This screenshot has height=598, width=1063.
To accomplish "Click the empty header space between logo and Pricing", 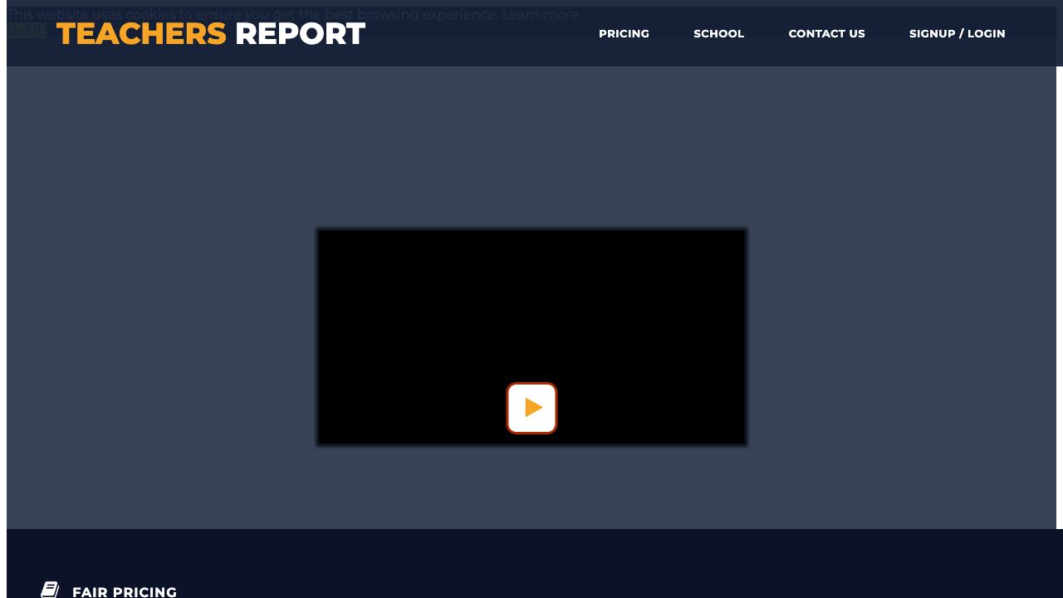I will click(x=482, y=33).
